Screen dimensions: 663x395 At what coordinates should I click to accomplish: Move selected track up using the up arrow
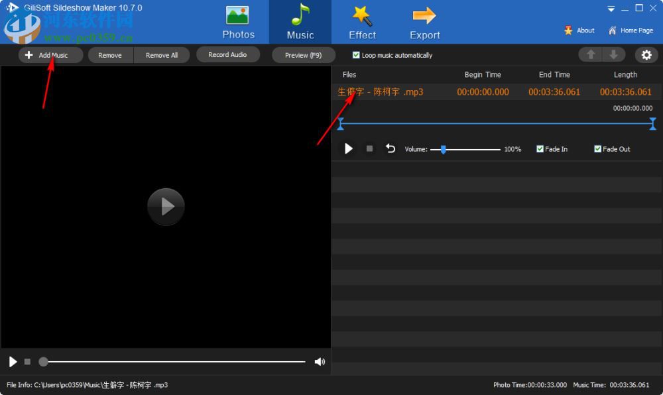pyautogui.click(x=590, y=55)
